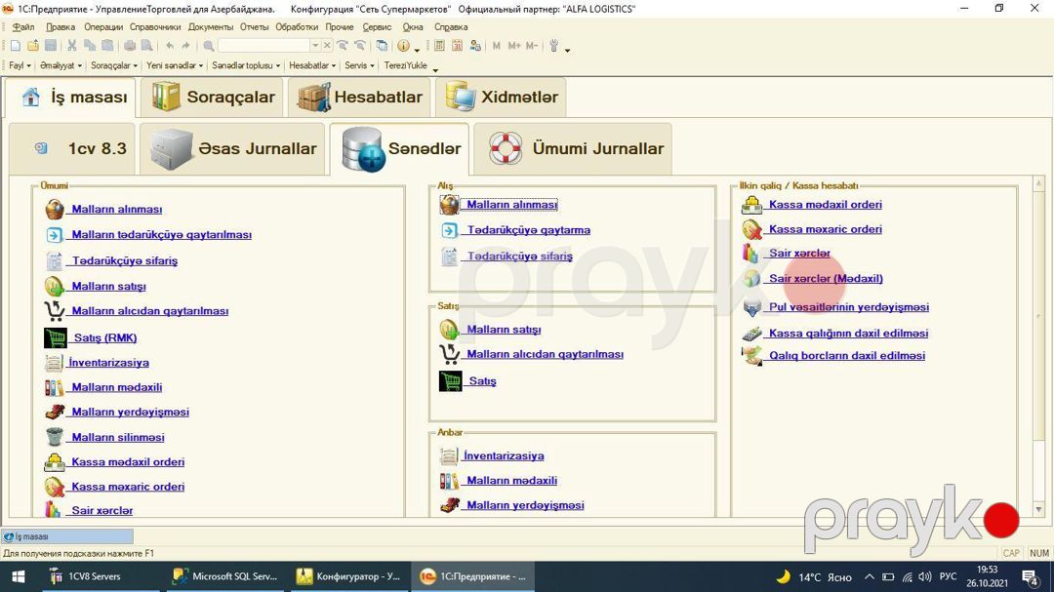Image resolution: width=1054 pixels, height=592 pixels.
Task: Expand the search field dropdown arrow
Action: [314, 46]
